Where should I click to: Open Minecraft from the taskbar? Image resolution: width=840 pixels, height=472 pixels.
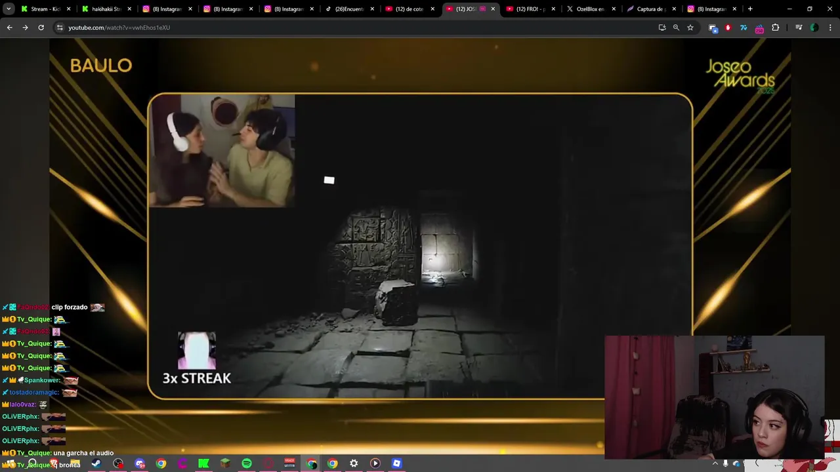click(225, 463)
